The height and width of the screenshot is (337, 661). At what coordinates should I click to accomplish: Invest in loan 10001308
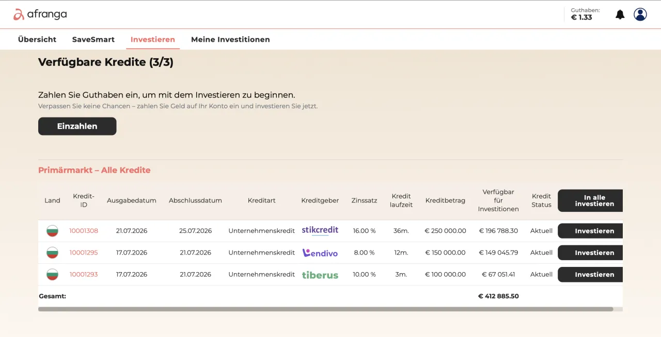(590, 231)
